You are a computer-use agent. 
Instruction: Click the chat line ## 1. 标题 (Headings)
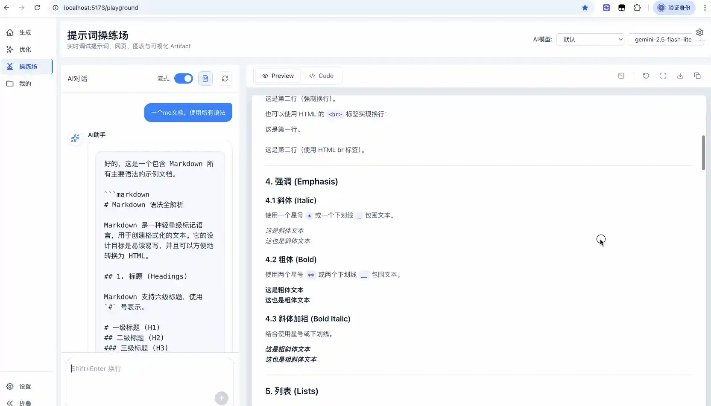pyautogui.click(x=146, y=276)
